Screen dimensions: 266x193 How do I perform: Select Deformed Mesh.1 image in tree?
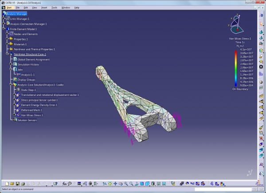click(x=31, y=110)
